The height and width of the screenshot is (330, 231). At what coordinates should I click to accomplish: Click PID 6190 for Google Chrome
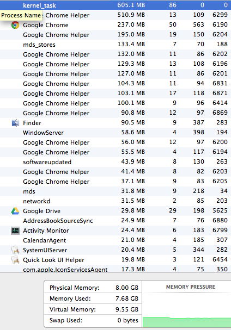(220, 24)
